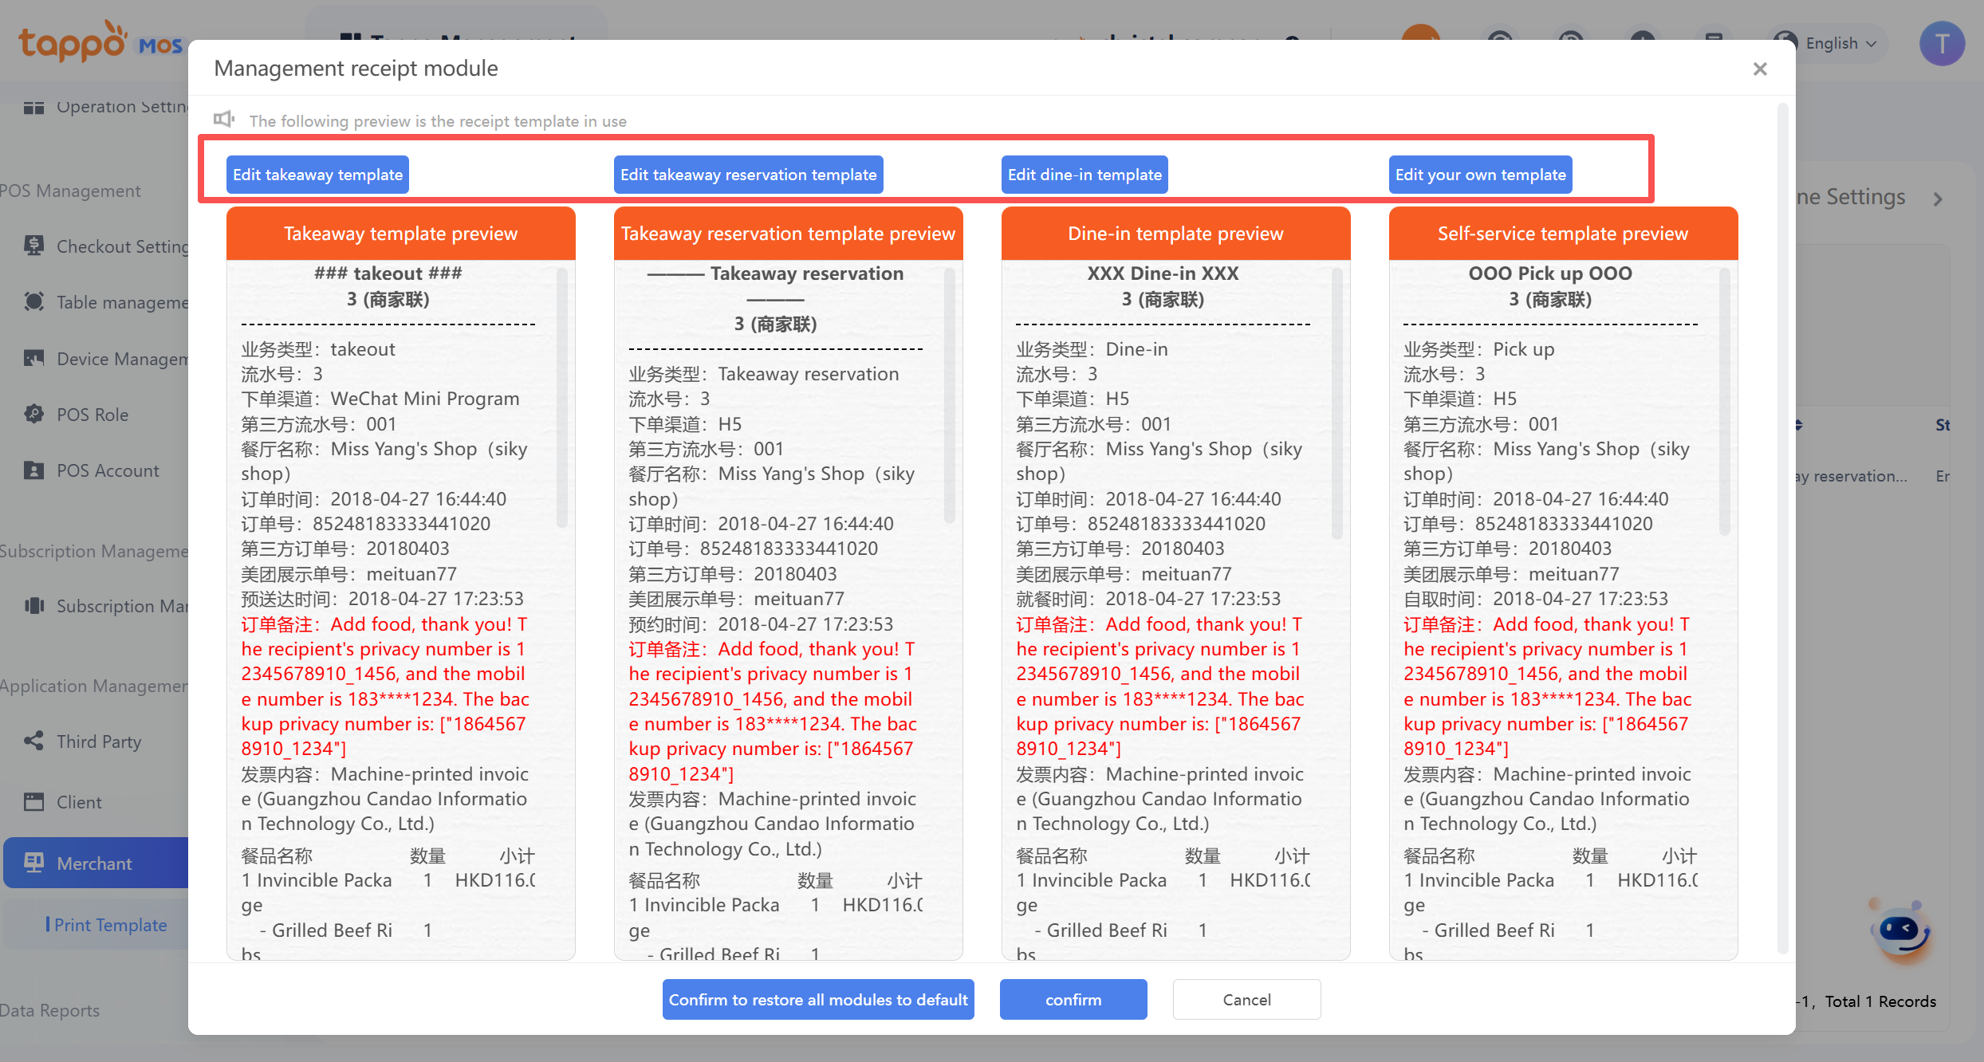Expand the settings chevron arrow
Viewport: 1984px width, 1062px height.
pos(1939,199)
